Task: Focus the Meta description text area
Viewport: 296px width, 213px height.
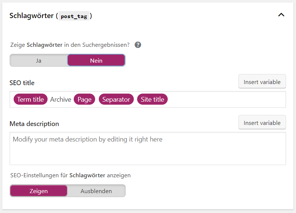Action: (x=148, y=149)
